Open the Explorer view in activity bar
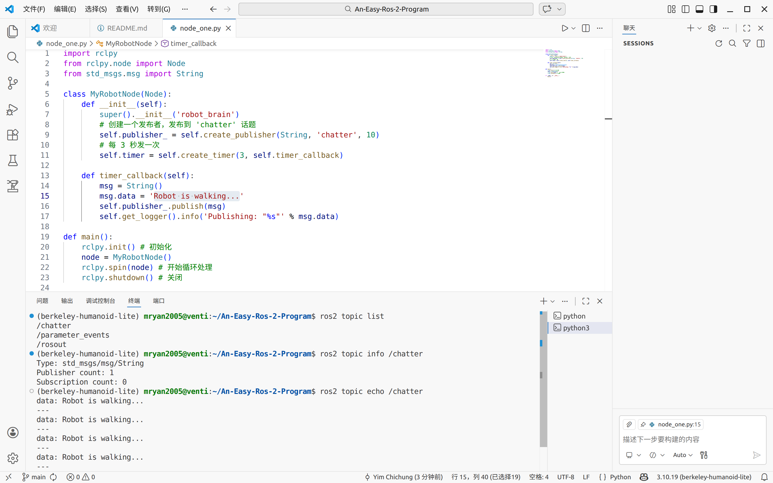Image resolution: width=773 pixels, height=483 pixels. pyautogui.click(x=12, y=31)
